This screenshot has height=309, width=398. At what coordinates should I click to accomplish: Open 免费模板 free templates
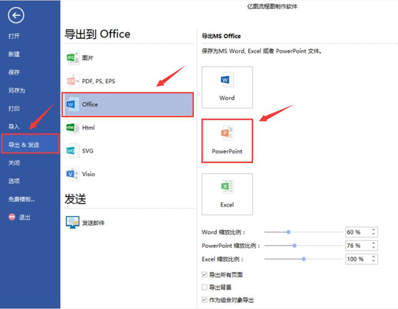click(24, 199)
